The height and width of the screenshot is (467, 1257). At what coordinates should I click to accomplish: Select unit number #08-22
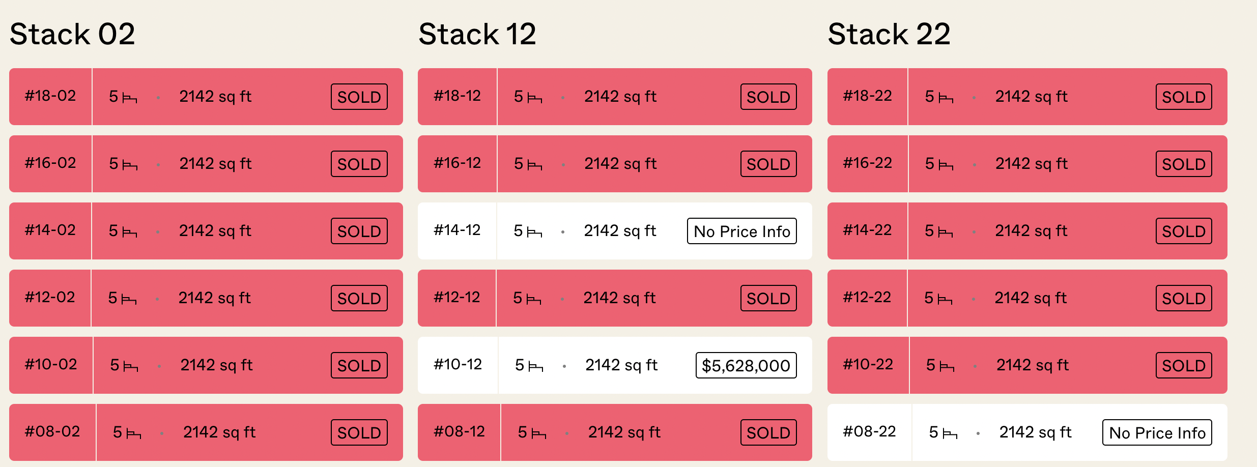869,431
